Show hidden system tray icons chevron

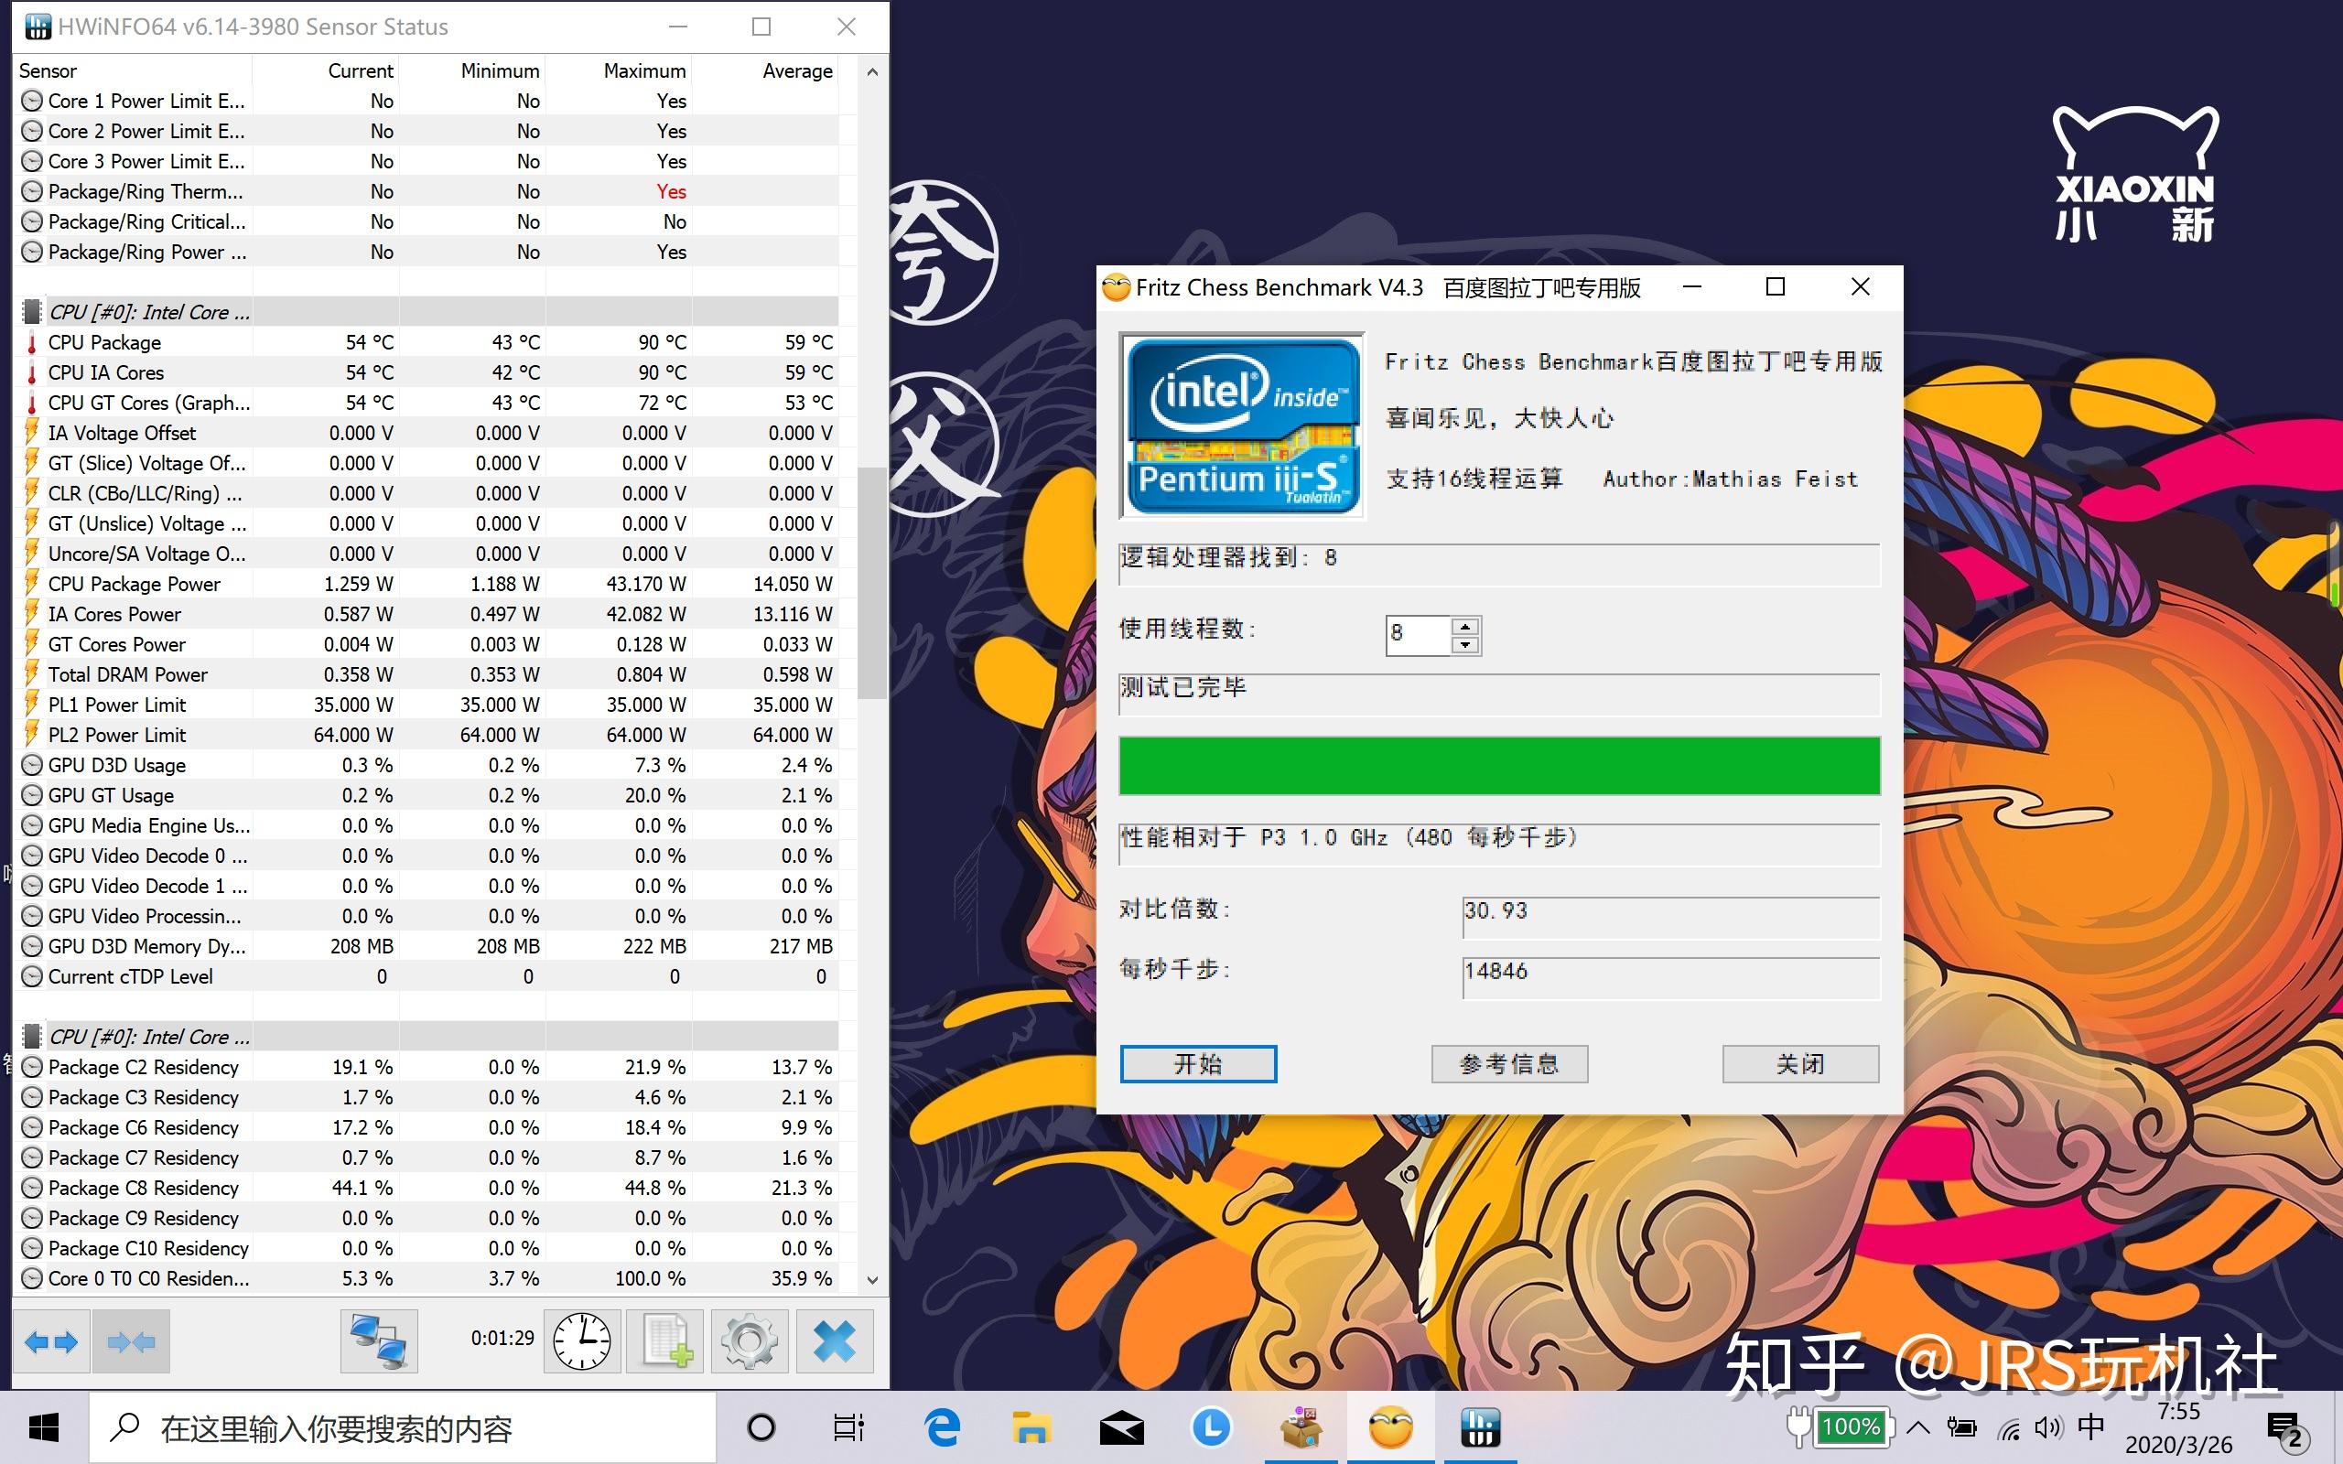pyautogui.click(x=1918, y=1427)
